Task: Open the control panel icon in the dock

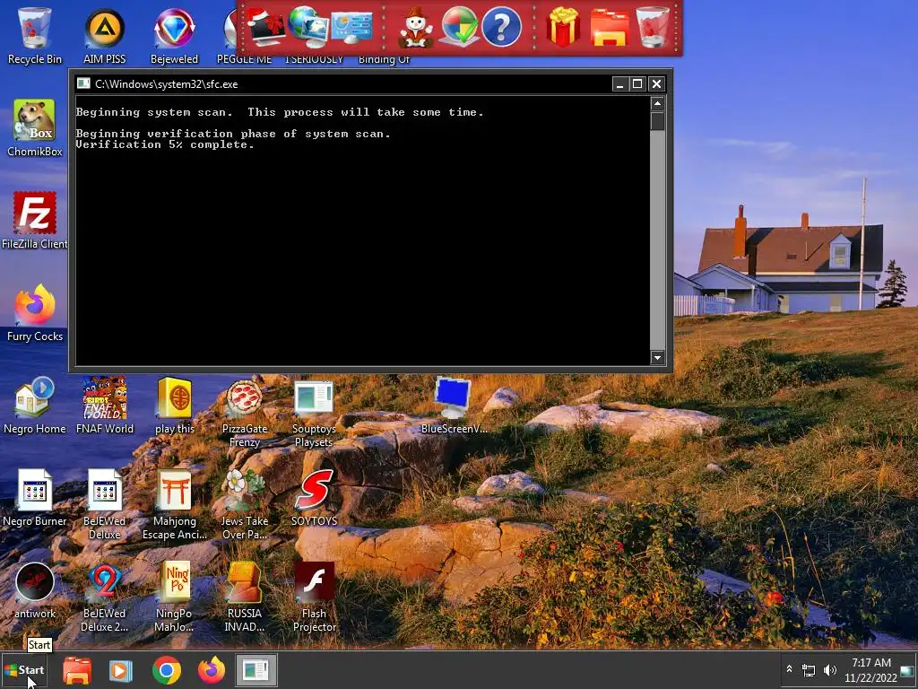Action: coord(351,28)
